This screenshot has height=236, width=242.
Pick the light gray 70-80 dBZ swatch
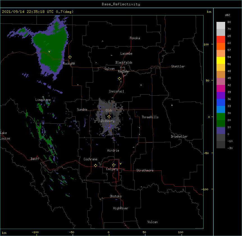click(221, 26)
